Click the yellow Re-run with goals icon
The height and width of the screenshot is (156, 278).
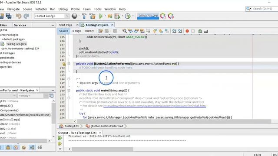(60, 143)
